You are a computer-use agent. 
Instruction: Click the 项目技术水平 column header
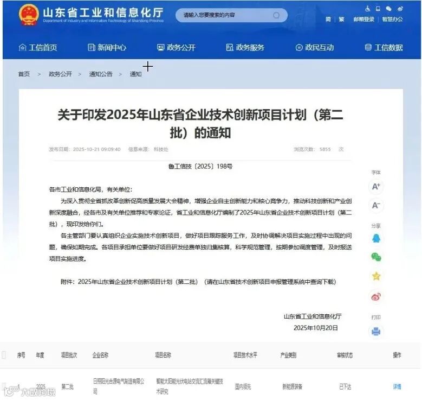click(245, 355)
